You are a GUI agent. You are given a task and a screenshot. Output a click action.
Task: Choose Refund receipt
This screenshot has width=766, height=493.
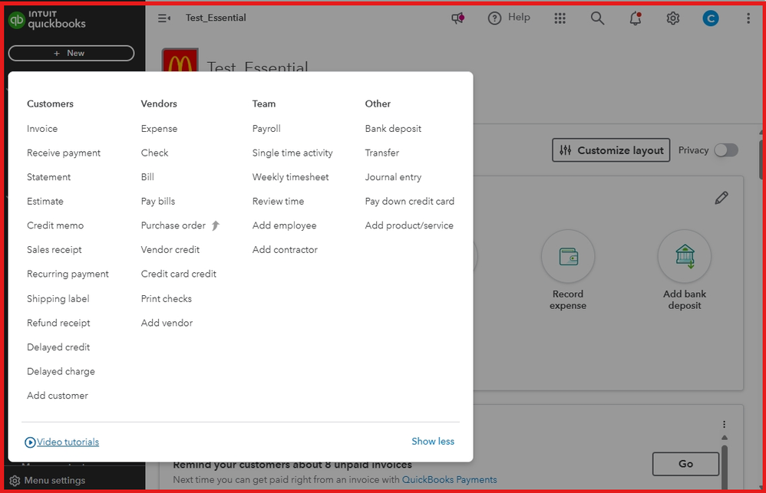[x=58, y=323]
